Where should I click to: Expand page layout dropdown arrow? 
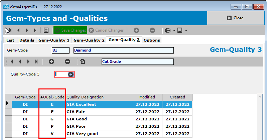coord(186,31)
